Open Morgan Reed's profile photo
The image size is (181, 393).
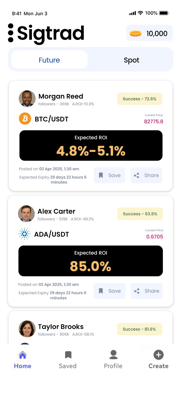pyautogui.click(x=27, y=99)
